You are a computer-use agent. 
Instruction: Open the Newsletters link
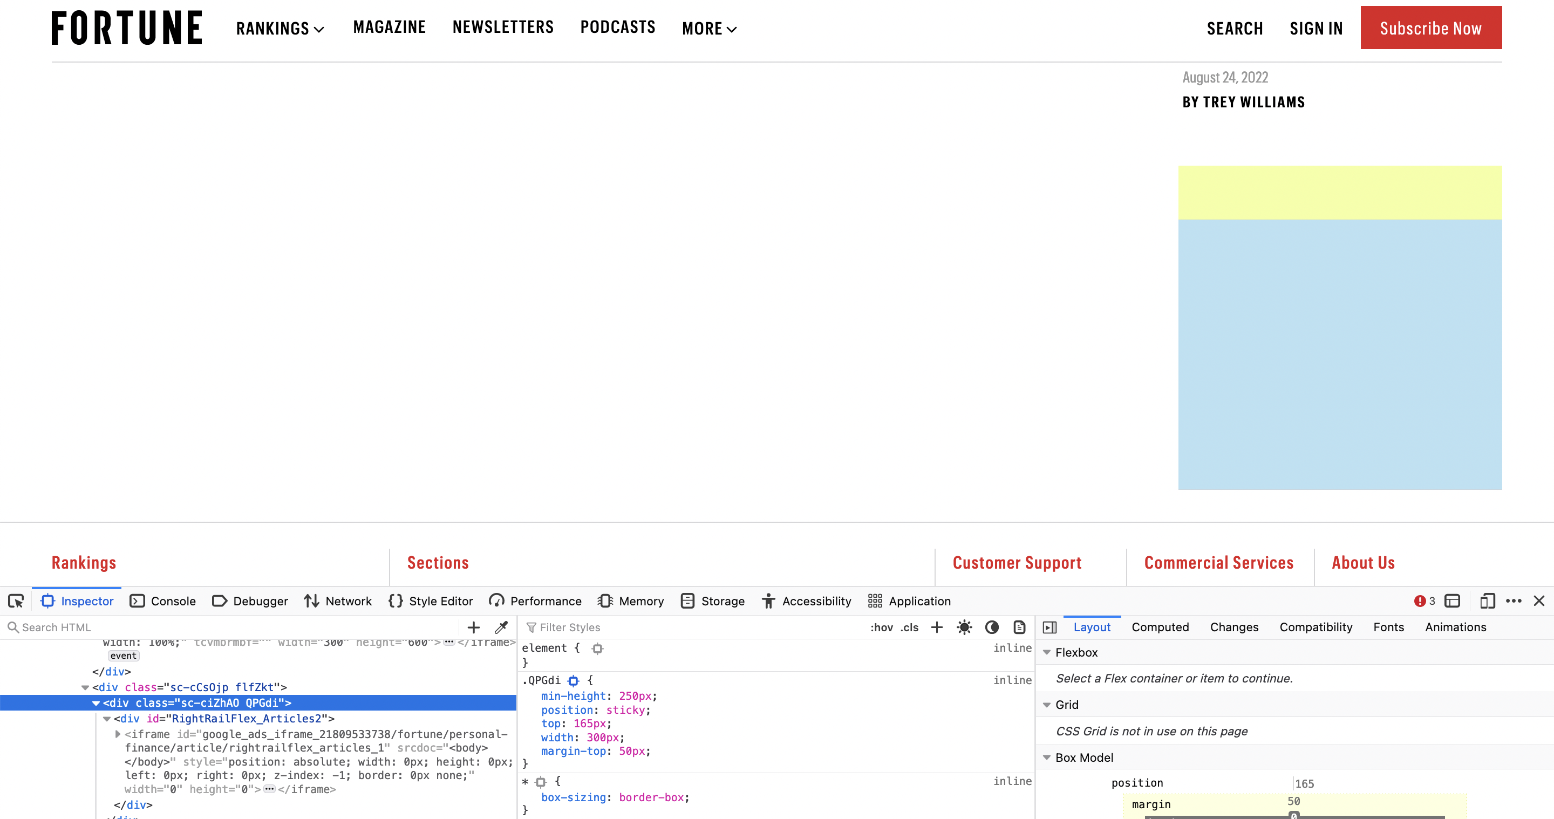(503, 27)
